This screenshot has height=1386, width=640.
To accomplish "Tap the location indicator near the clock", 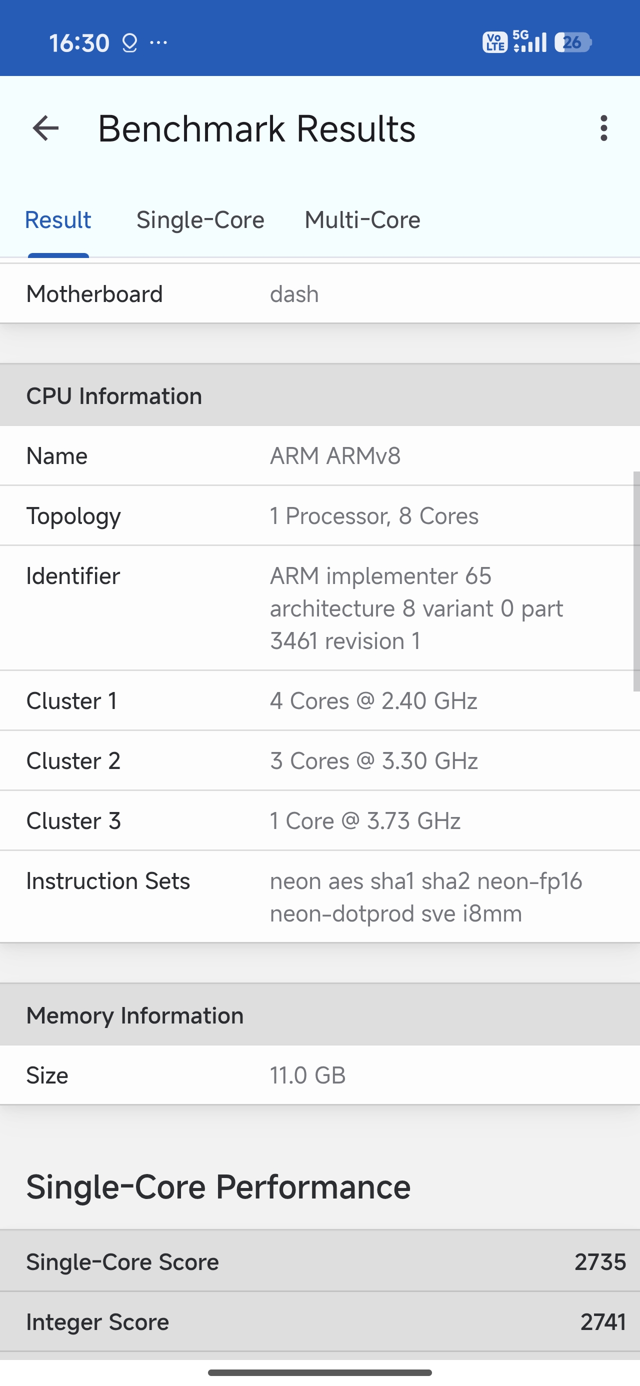I will (129, 43).
